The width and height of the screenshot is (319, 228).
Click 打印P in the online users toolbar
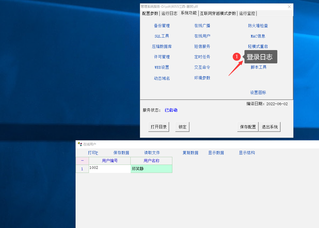click(93, 153)
